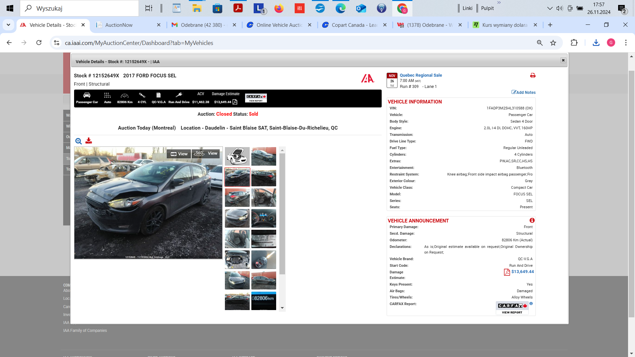Reload the current page
This screenshot has width=635, height=357.
tap(39, 43)
